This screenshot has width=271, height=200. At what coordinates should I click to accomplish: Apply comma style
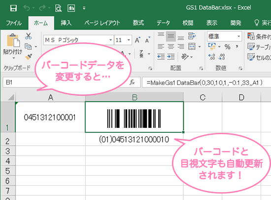[x=237, y=46]
